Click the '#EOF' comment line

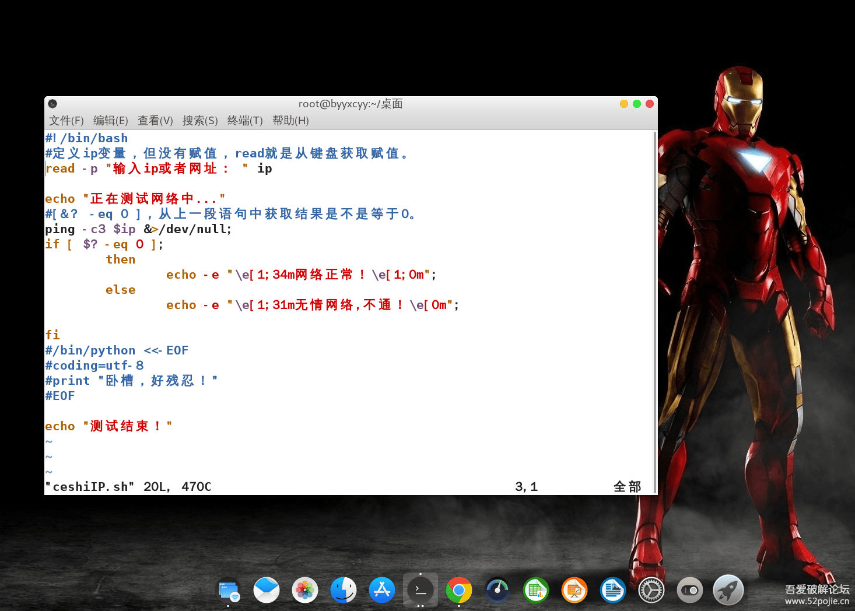pyautogui.click(x=60, y=396)
